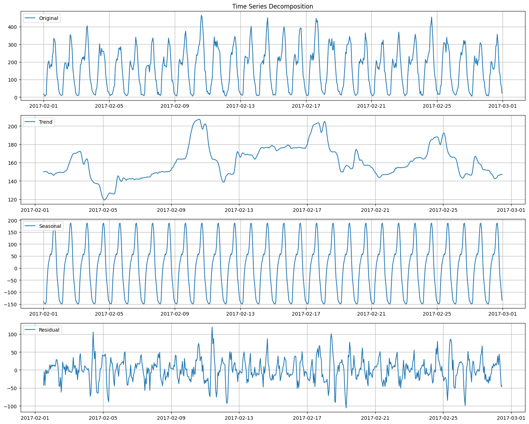Expand the Seasonal legend box
529x424 pixels.
43,226
